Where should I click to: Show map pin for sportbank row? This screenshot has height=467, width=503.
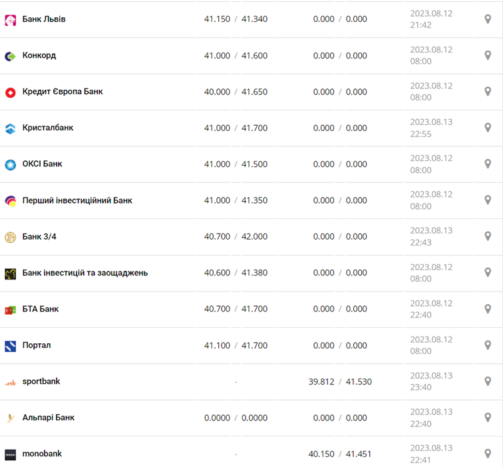488,381
